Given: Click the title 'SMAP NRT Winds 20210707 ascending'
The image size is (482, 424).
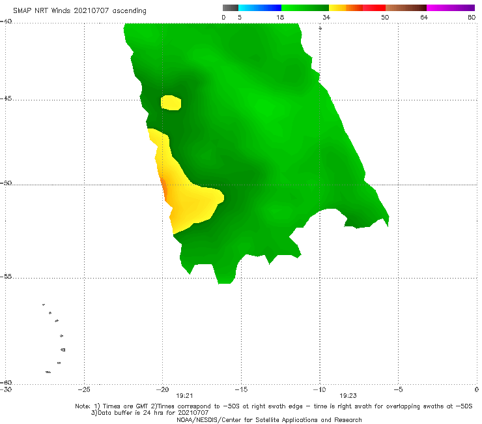Looking at the screenshot, I should coord(79,11).
